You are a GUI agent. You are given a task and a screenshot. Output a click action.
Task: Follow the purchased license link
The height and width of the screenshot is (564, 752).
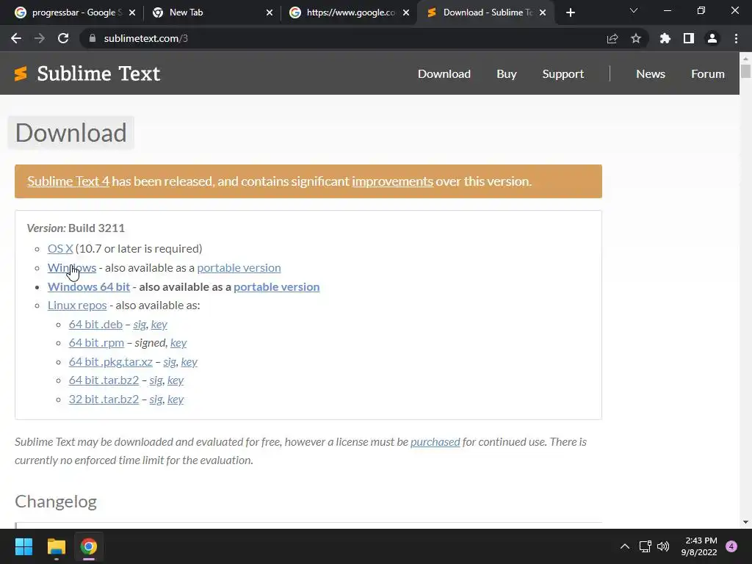pos(435,441)
